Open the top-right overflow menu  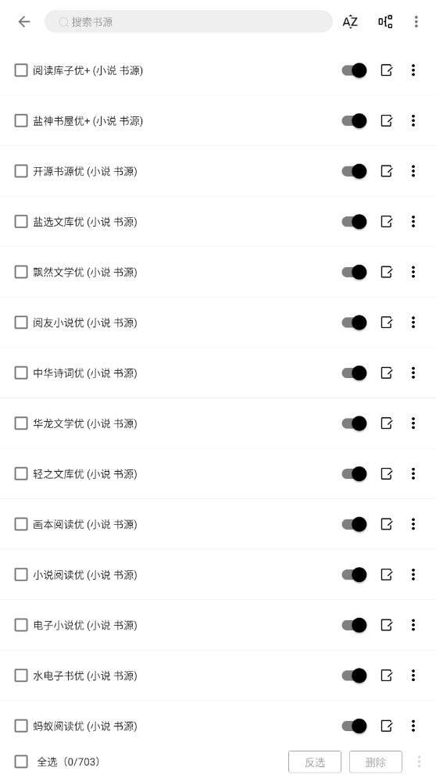(416, 21)
